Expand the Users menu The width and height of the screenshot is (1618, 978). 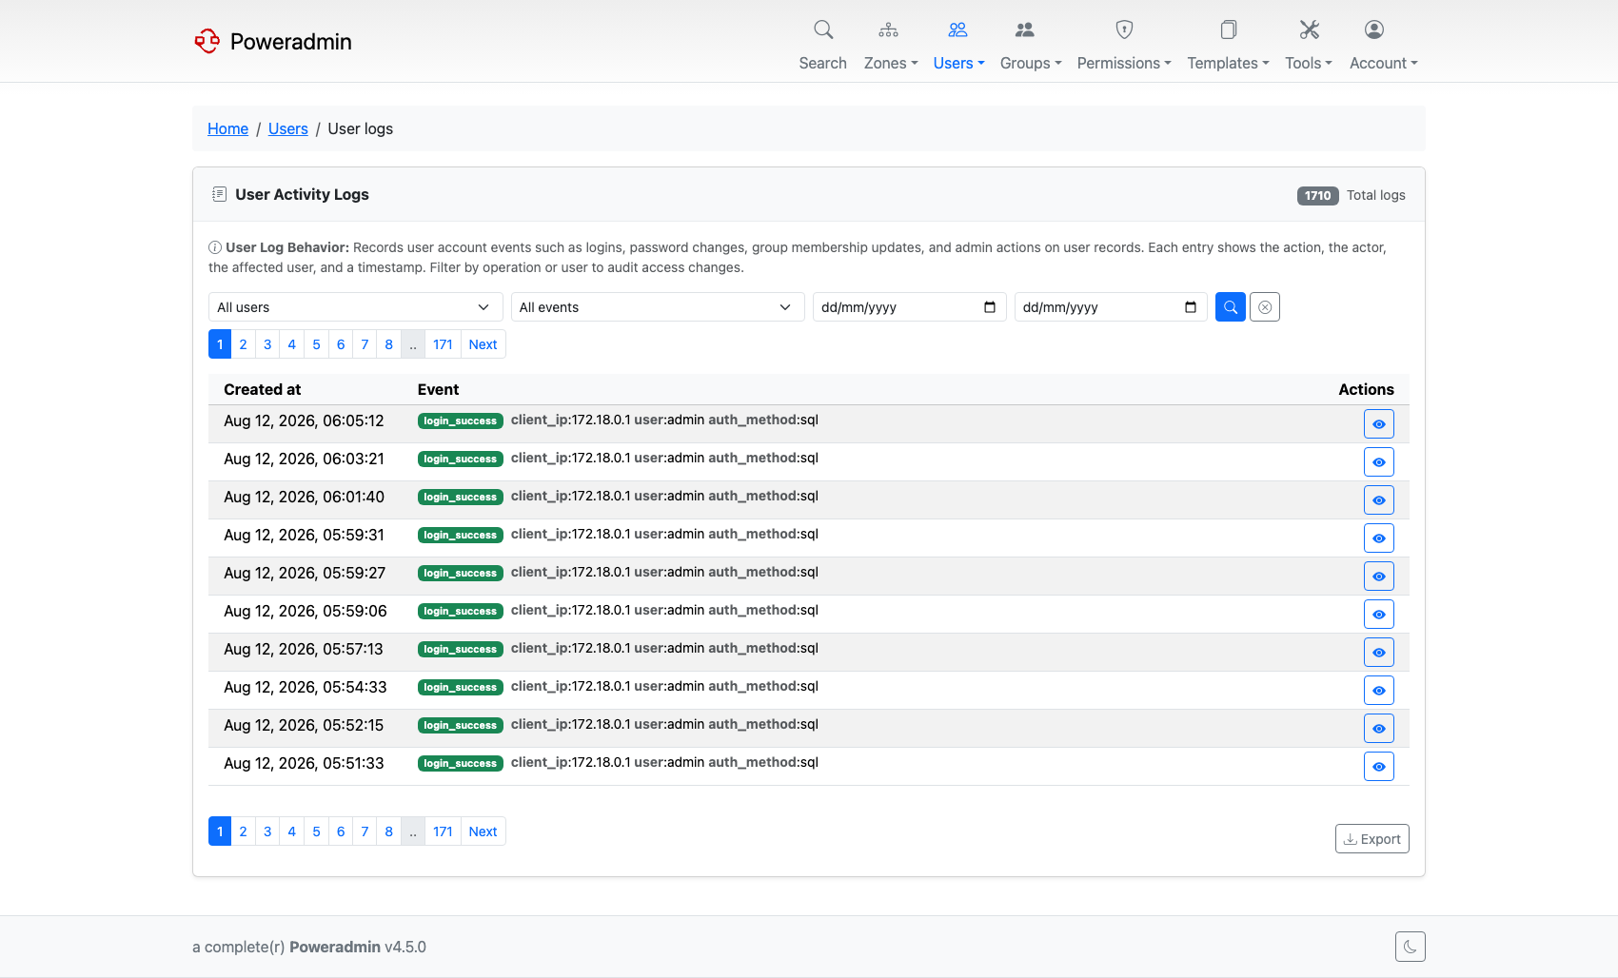pyautogui.click(x=958, y=63)
